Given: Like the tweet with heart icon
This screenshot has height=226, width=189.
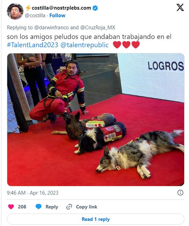Looking at the screenshot, I should click(11, 207).
